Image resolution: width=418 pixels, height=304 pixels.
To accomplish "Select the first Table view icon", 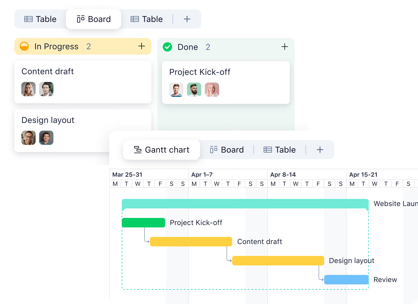I will tap(28, 19).
